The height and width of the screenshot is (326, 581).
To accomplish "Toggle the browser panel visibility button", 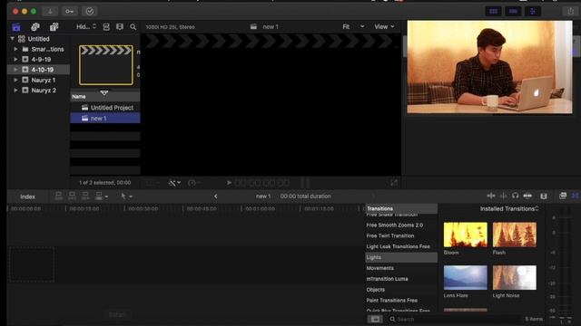I will click(x=493, y=12).
